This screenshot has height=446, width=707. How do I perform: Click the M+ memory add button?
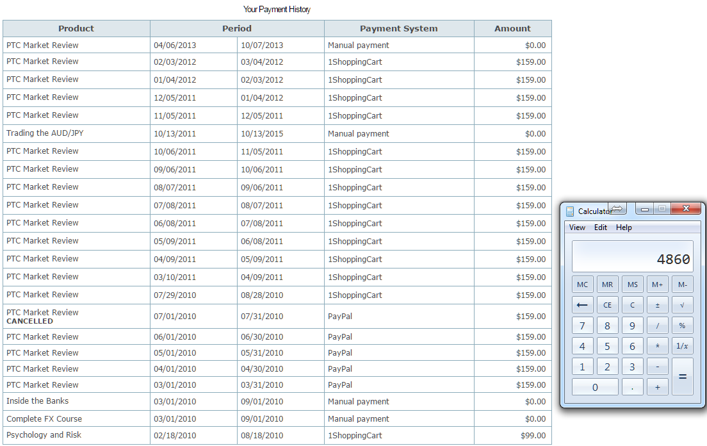658,285
